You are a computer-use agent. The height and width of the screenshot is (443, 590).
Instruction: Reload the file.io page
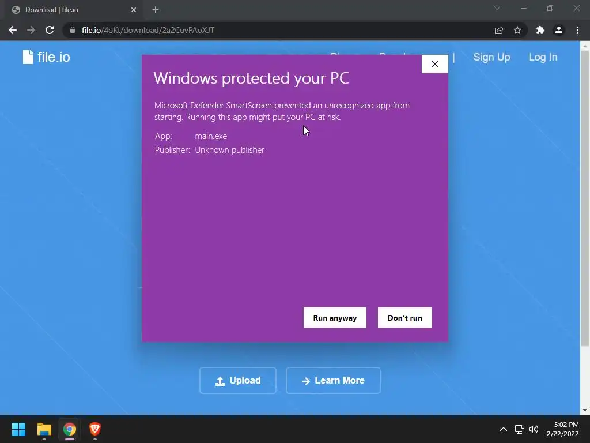point(50,30)
